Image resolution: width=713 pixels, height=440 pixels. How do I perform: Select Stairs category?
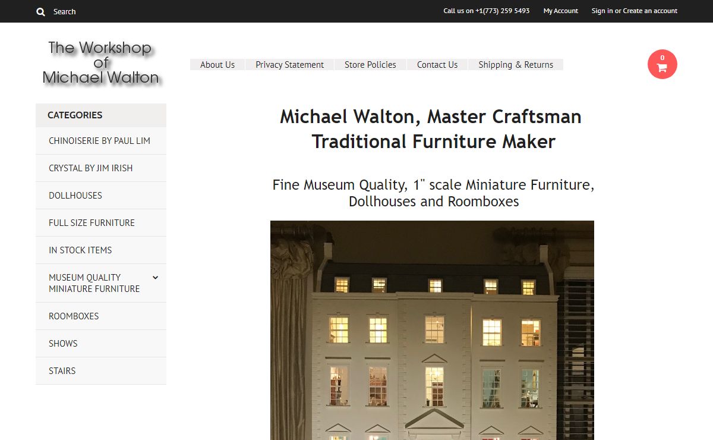coord(101,371)
